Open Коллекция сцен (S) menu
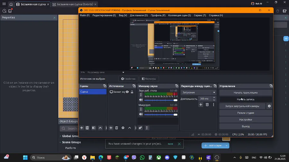The height and width of the screenshot is (162, 289). (180, 15)
